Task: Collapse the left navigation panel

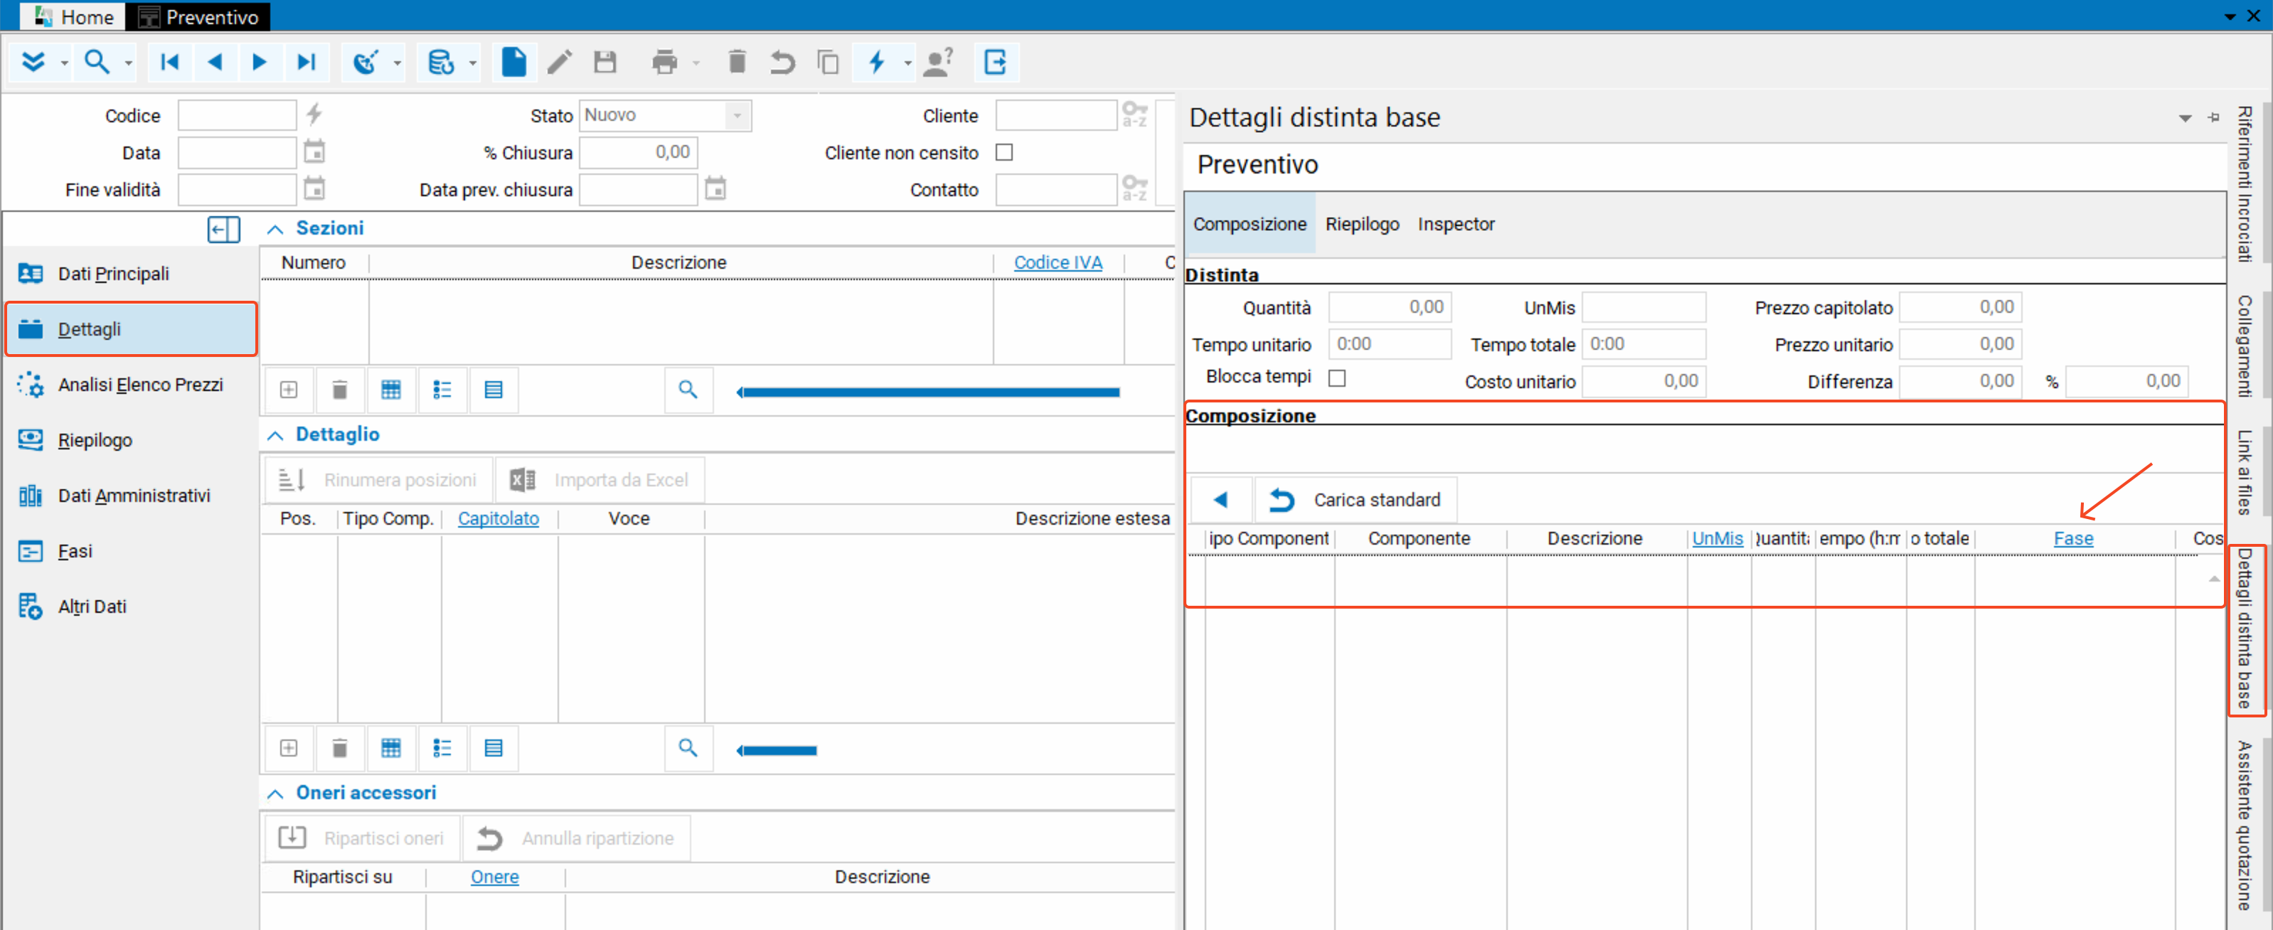Action: click(x=223, y=230)
